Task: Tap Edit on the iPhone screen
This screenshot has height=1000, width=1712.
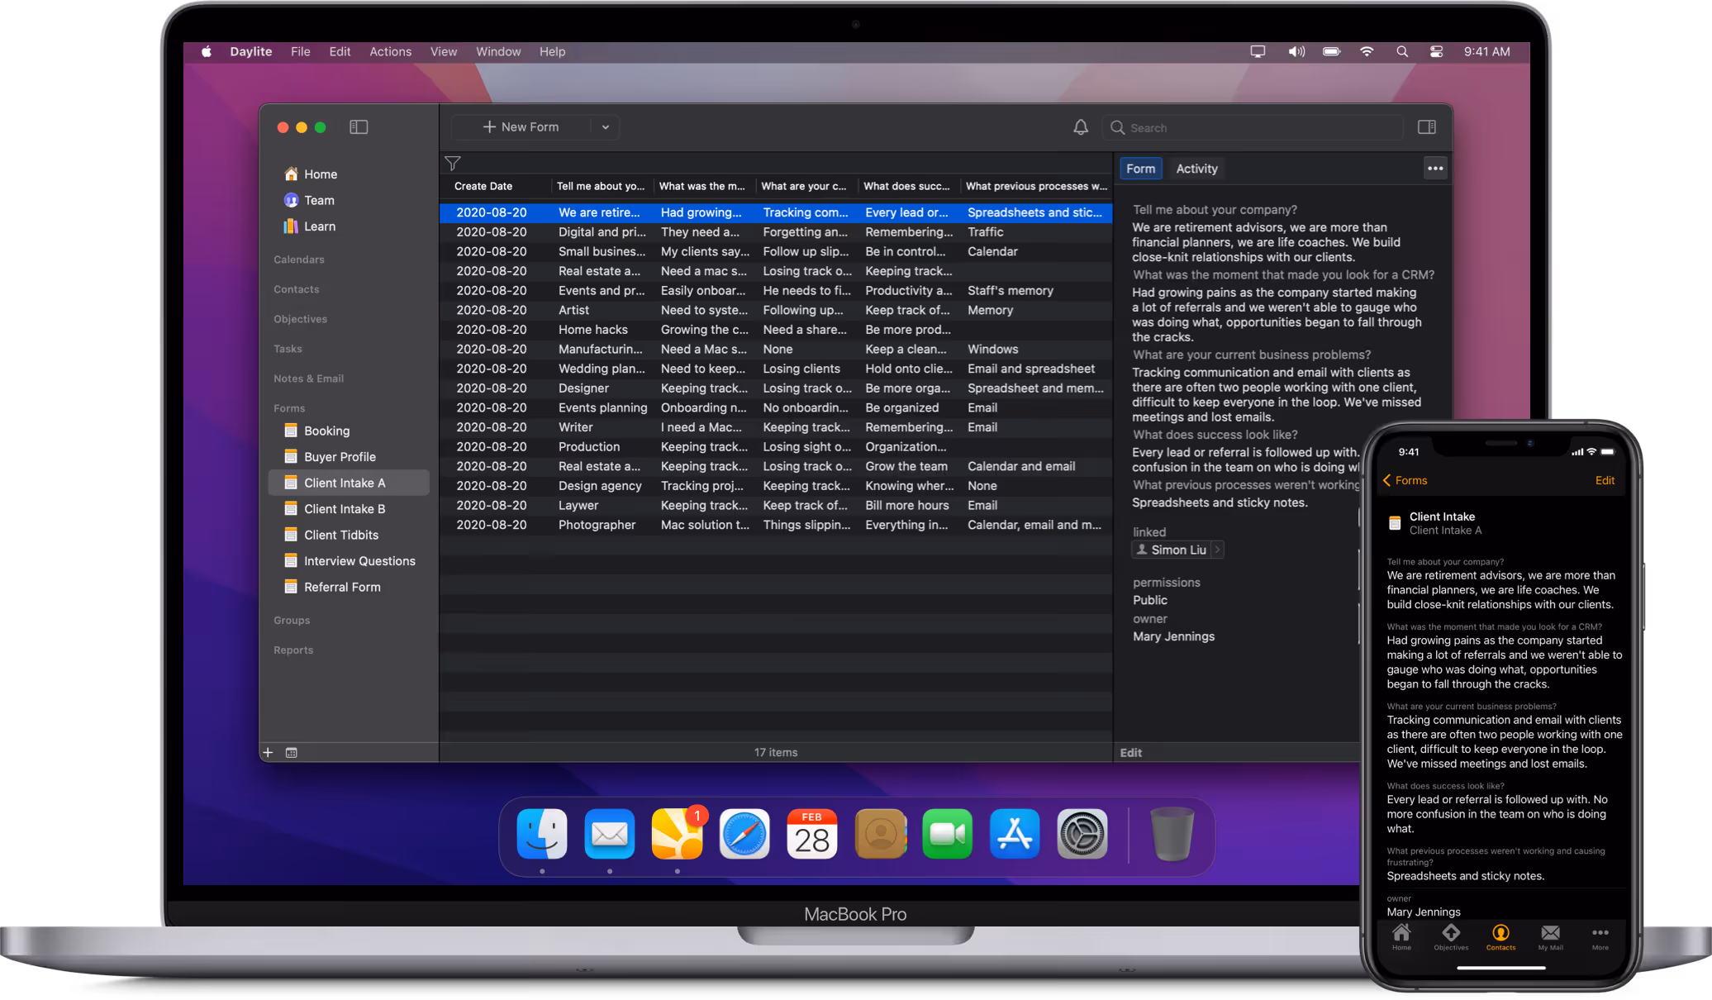Action: [x=1605, y=480]
